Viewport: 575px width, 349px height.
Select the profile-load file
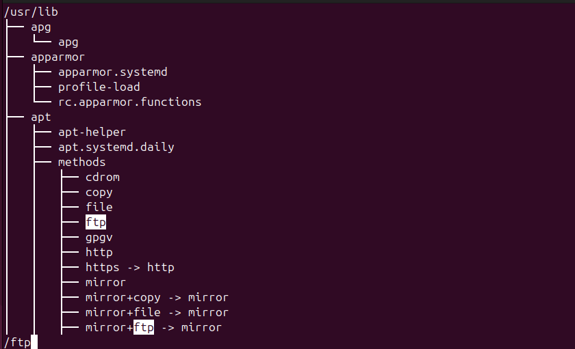[x=99, y=87]
